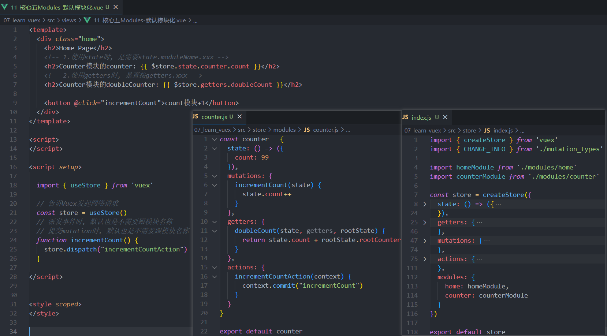Collapse const counter block in counter.js

[x=215, y=139]
